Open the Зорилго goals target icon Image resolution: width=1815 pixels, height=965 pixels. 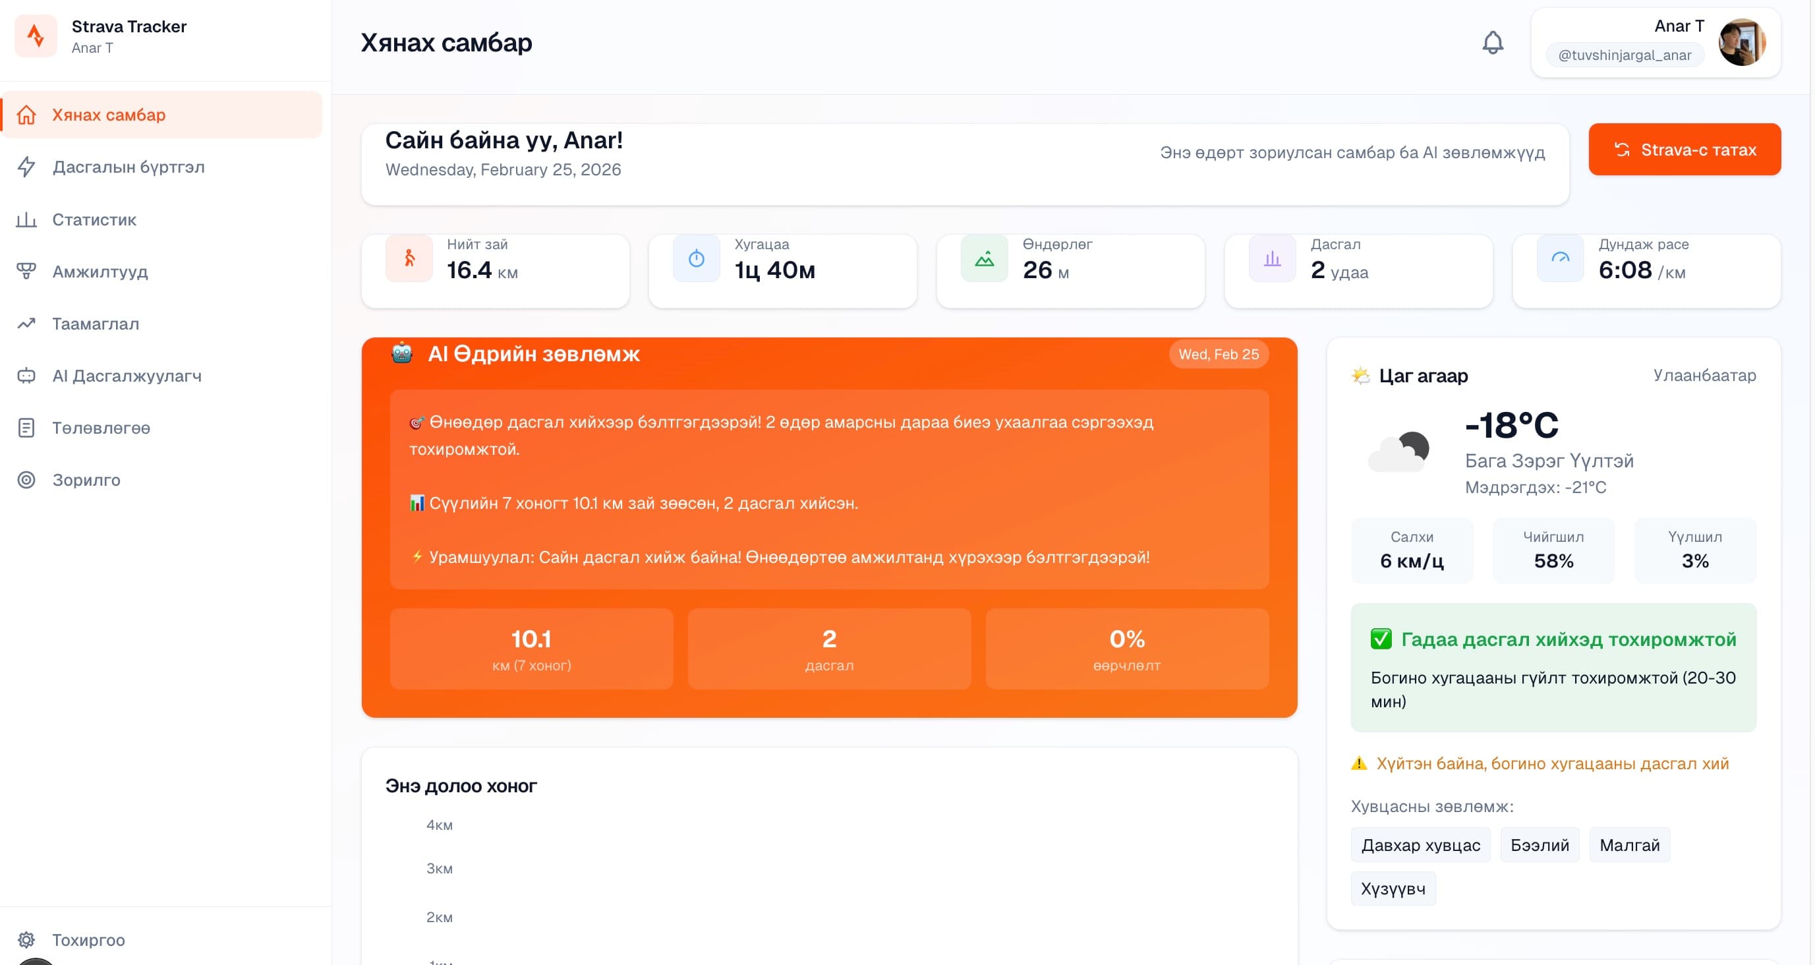(x=26, y=480)
